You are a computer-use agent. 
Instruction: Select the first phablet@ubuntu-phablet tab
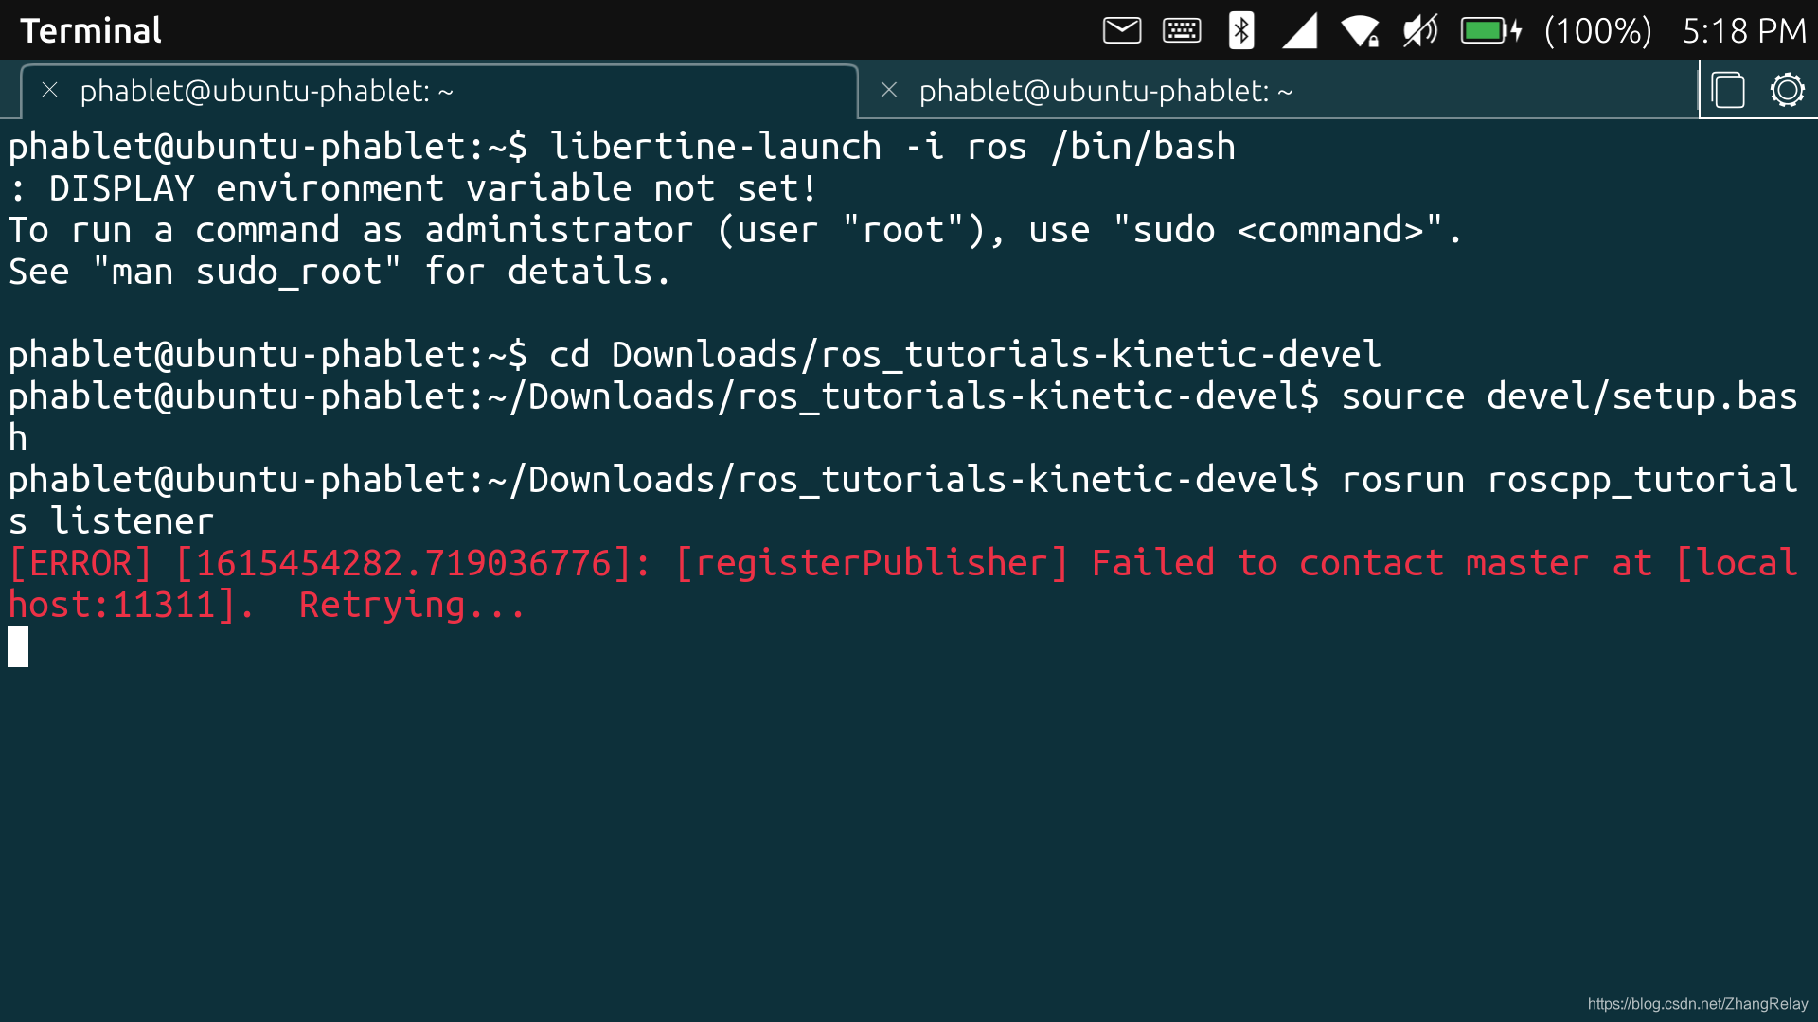pos(266,91)
